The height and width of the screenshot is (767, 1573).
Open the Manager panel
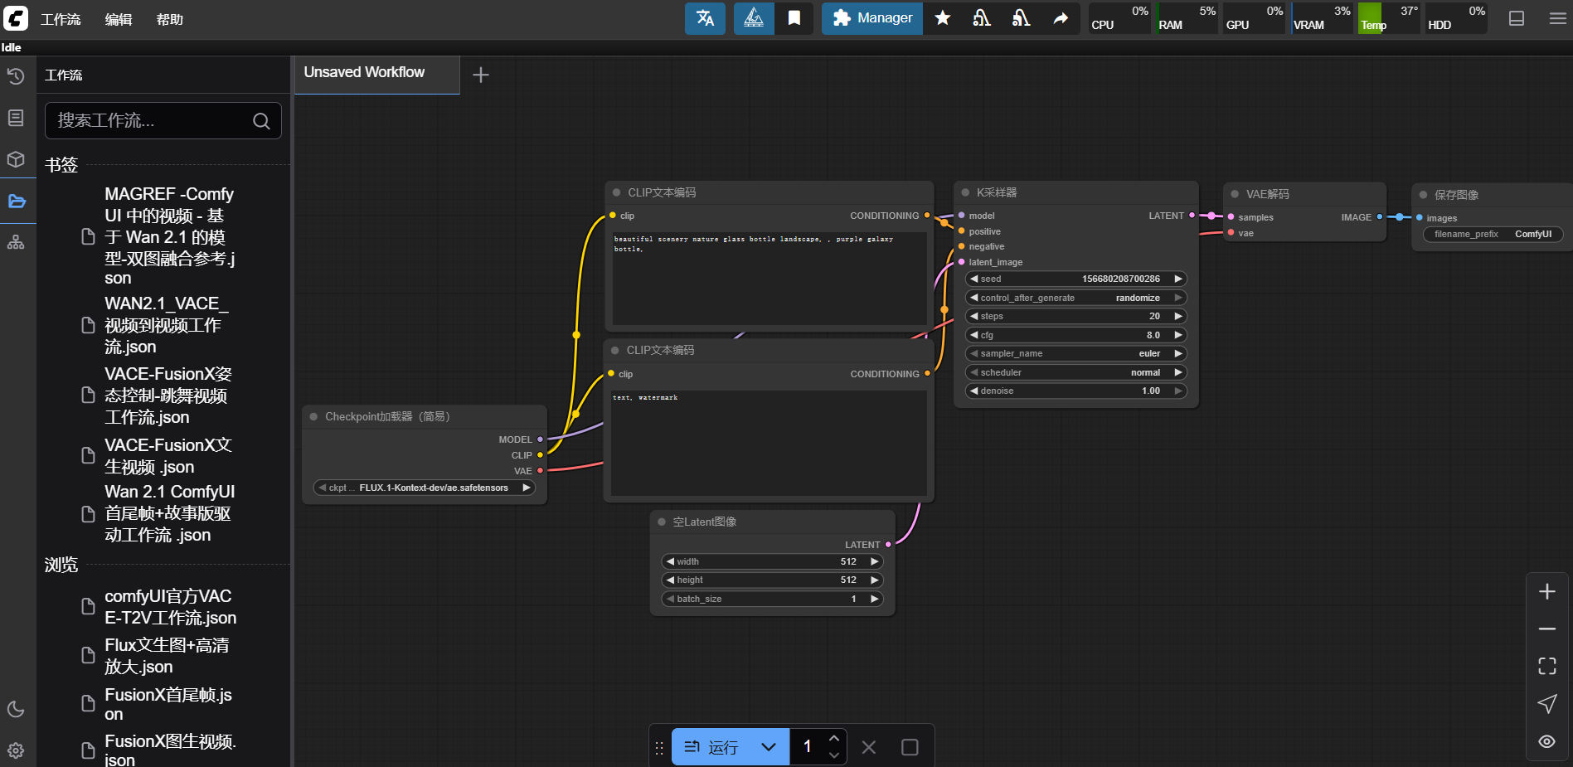tap(872, 18)
